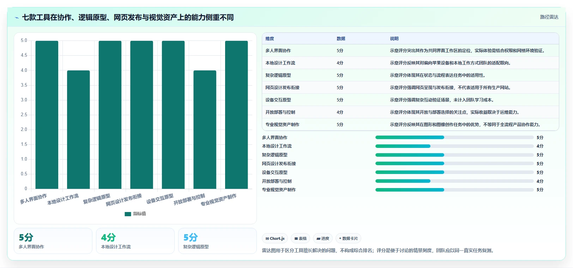Click the 本地设计工作流 progress bar
The width and height of the screenshot is (573, 268).
[x=454, y=146]
